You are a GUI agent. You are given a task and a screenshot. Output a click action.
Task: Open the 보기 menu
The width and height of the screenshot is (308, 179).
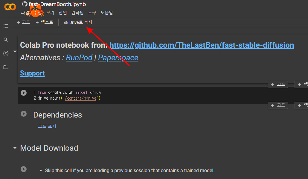(50, 13)
